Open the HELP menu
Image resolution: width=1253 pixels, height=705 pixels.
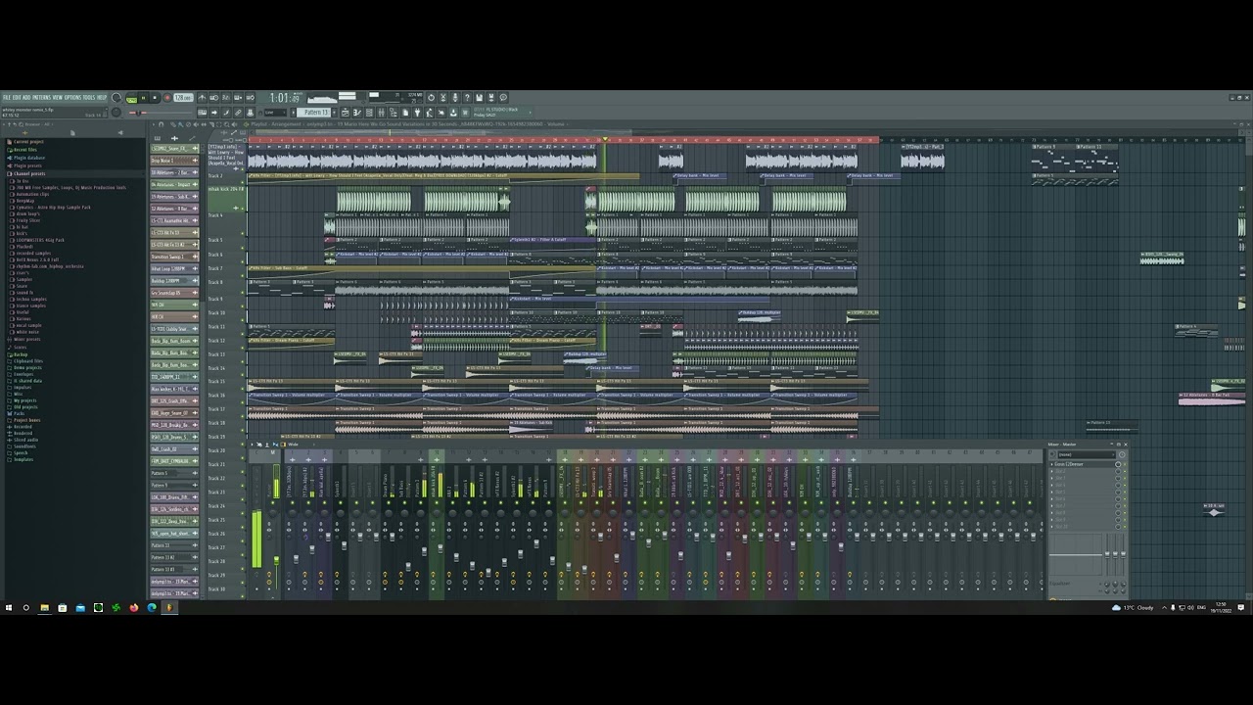pos(102,98)
